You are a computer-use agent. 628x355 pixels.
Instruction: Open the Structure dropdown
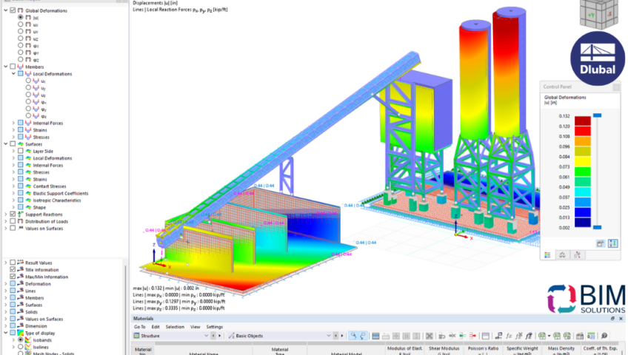(x=204, y=336)
